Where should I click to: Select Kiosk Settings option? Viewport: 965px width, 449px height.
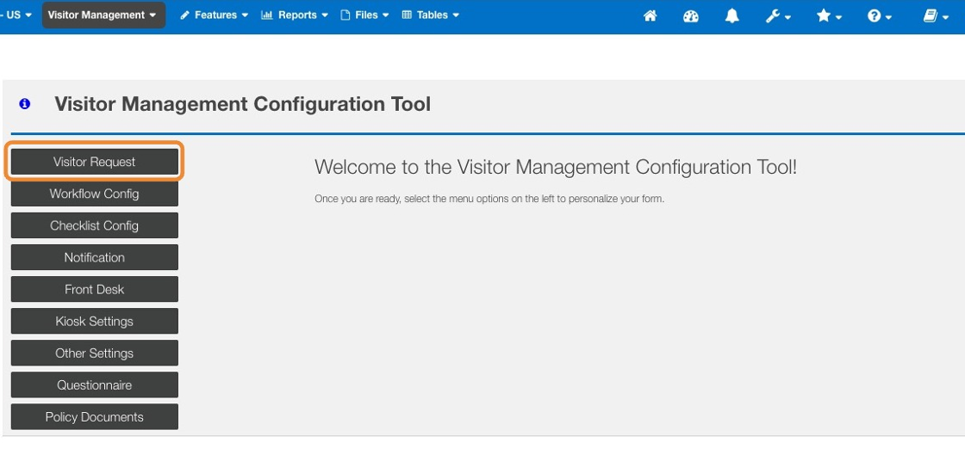95,321
